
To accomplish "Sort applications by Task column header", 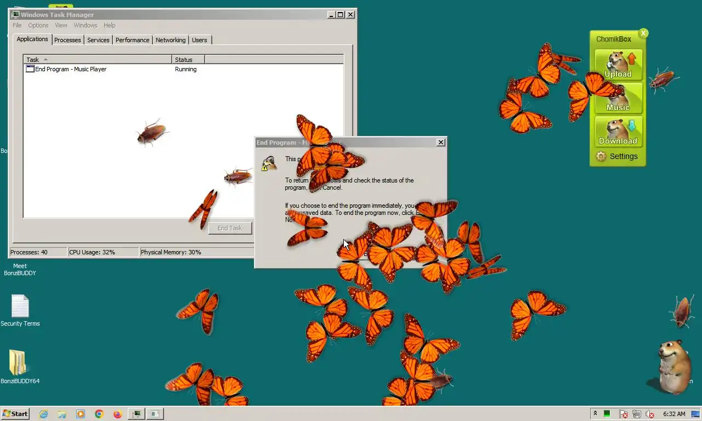I will (x=98, y=59).
